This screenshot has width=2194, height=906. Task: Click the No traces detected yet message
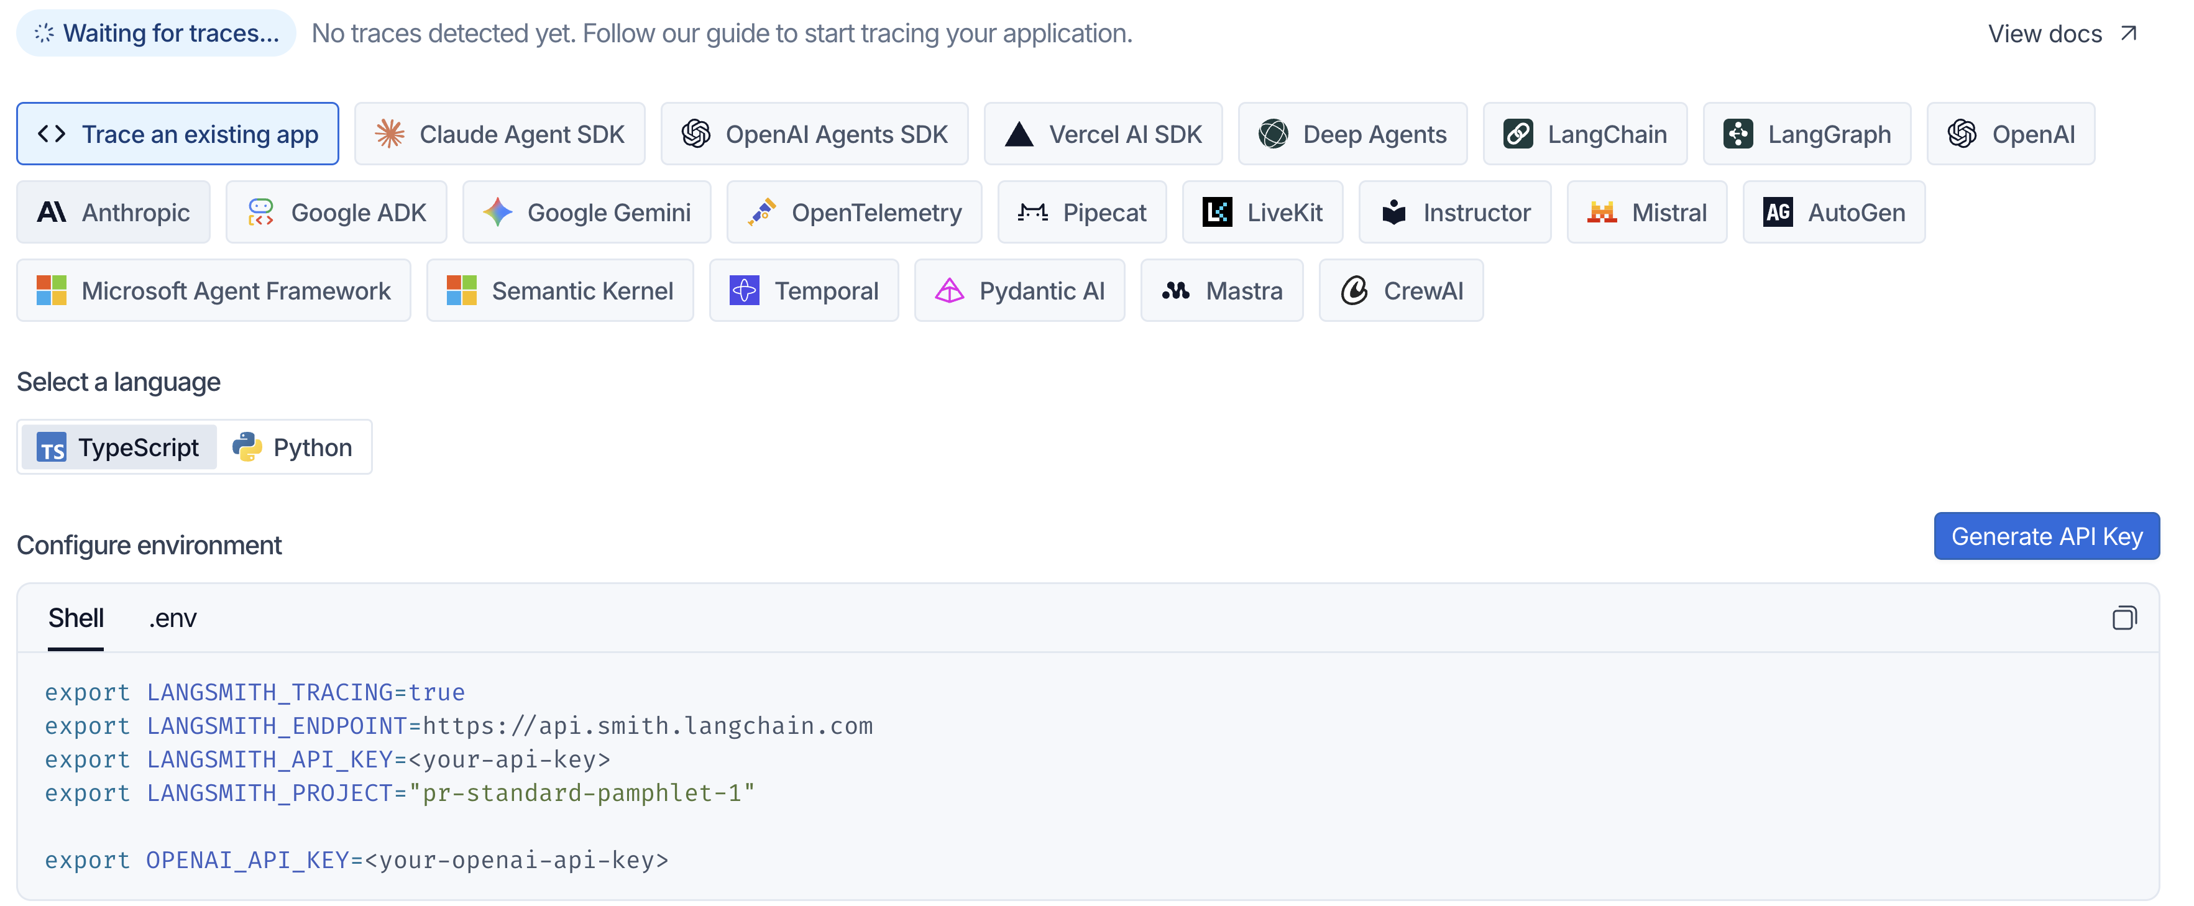pyautogui.click(x=722, y=33)
